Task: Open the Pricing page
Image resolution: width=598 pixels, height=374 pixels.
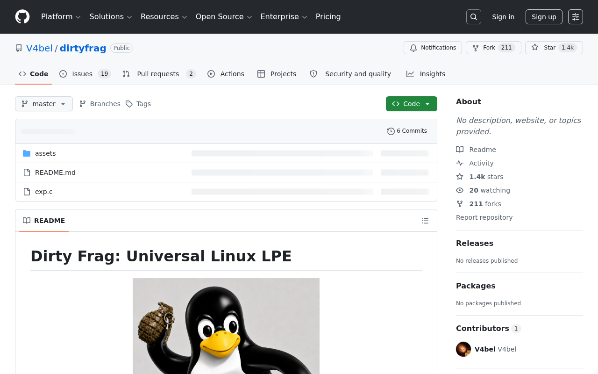Action: (328, 17)
